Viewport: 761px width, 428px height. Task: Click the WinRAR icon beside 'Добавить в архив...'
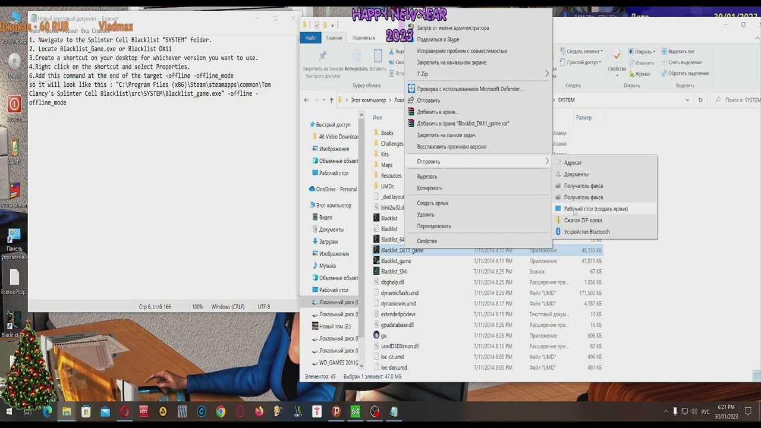click(x=411, y=112)
